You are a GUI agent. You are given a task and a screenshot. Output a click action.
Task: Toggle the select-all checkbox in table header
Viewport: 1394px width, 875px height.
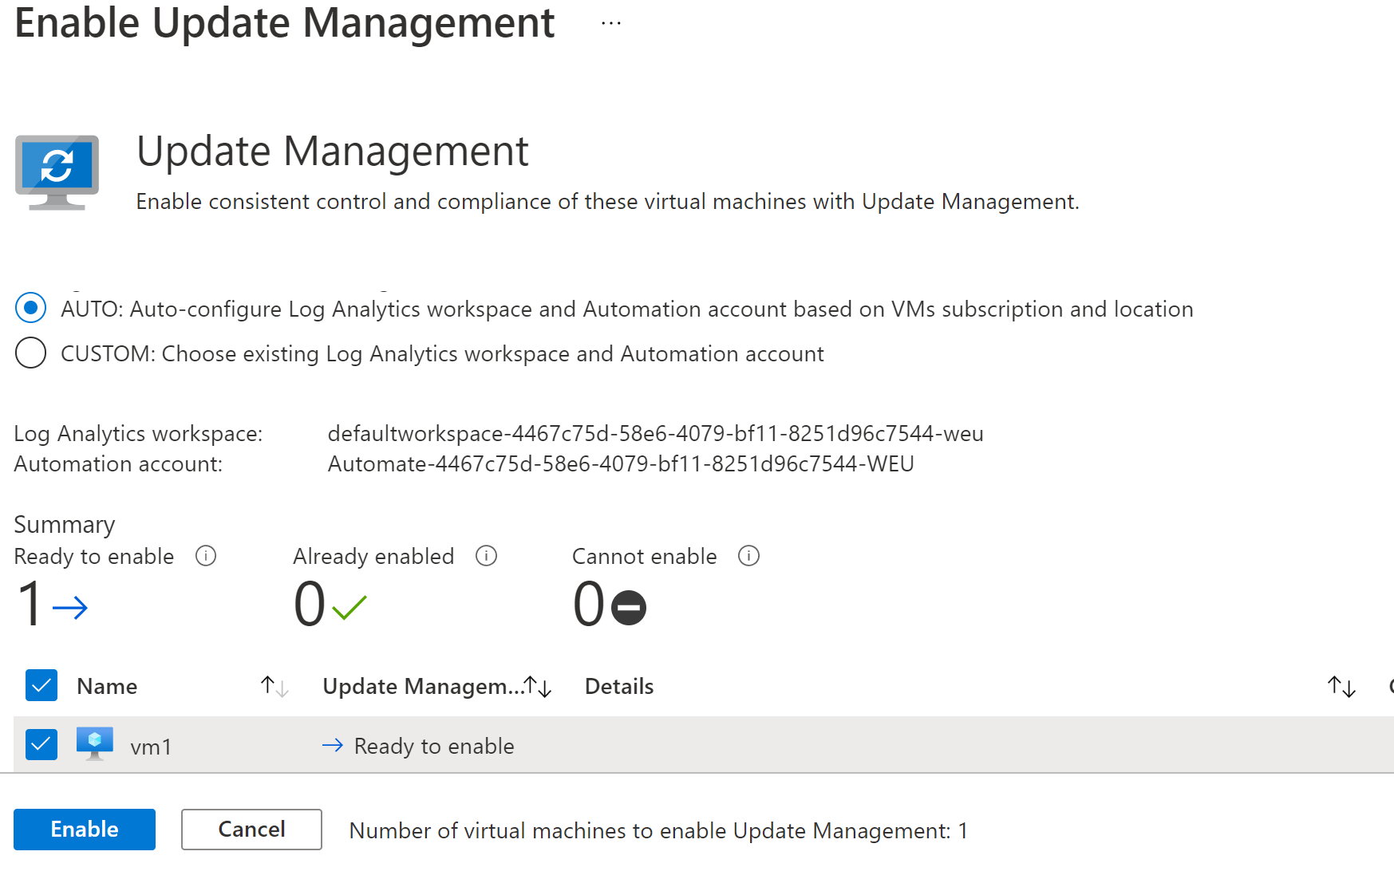tap(41, 685)
